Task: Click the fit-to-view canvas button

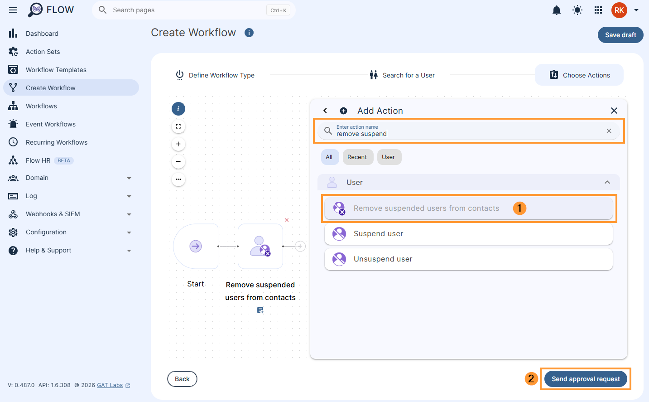Action: (178, 126)
